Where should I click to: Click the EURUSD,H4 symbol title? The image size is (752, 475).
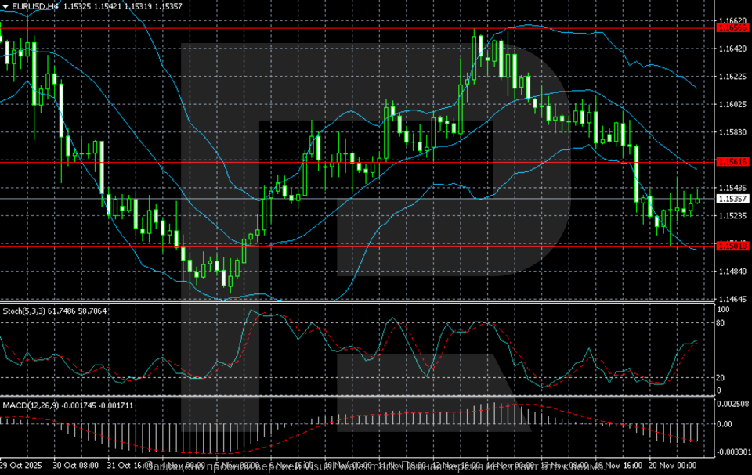point(35,5)
